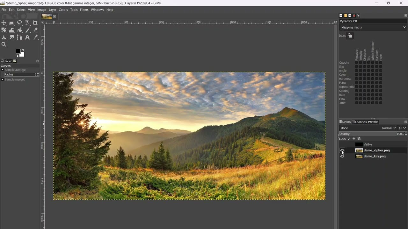
Task: Open the background color picker
Action: click(x=22, y=55)
